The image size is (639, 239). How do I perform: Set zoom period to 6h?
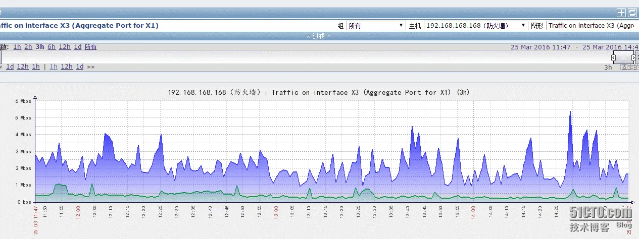pyautogui.click(x=52, y=47)
